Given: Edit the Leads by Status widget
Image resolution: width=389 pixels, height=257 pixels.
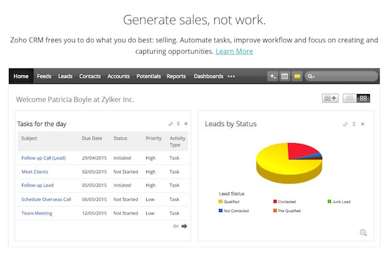Looking at the screenshot, I should click(x=345, y=124).
